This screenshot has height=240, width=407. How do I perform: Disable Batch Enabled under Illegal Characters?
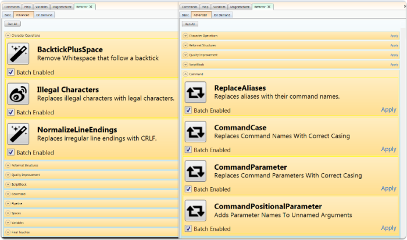tap(11, 112)
